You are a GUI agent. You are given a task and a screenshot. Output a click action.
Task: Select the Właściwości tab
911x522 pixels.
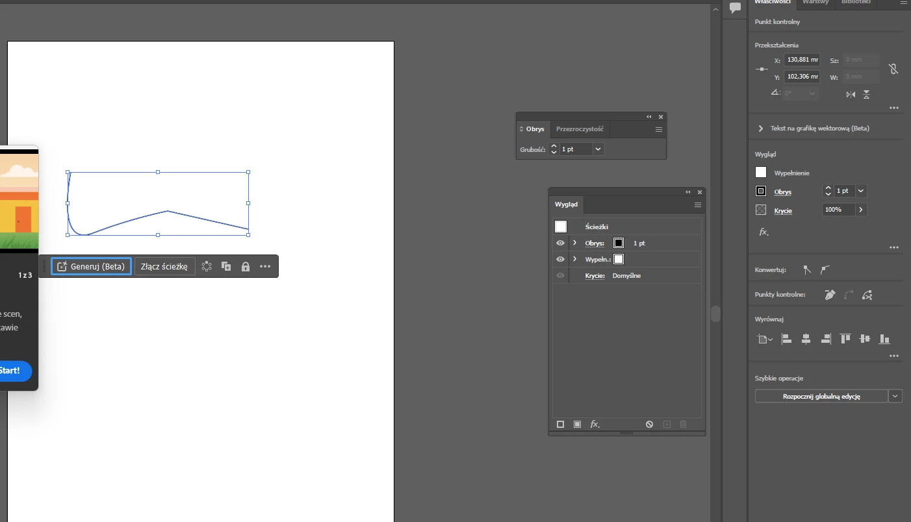click(772, 3)
